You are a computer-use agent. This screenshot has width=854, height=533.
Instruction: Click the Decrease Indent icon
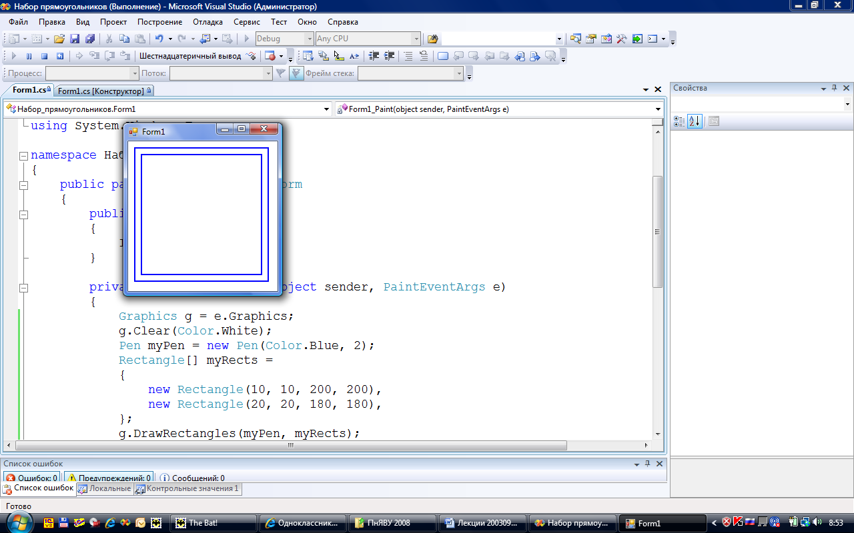click(374, 56)
